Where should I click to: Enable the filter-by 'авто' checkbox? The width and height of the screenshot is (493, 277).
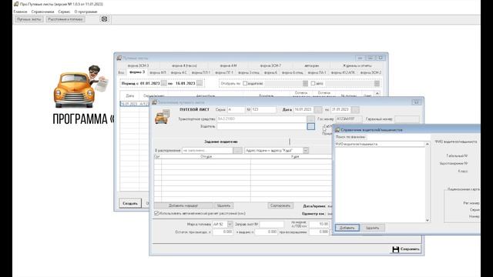[x=313, y=84]
